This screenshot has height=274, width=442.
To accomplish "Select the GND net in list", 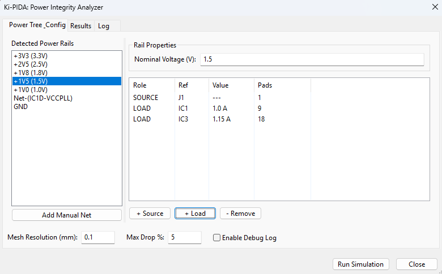I will [20, 107].
